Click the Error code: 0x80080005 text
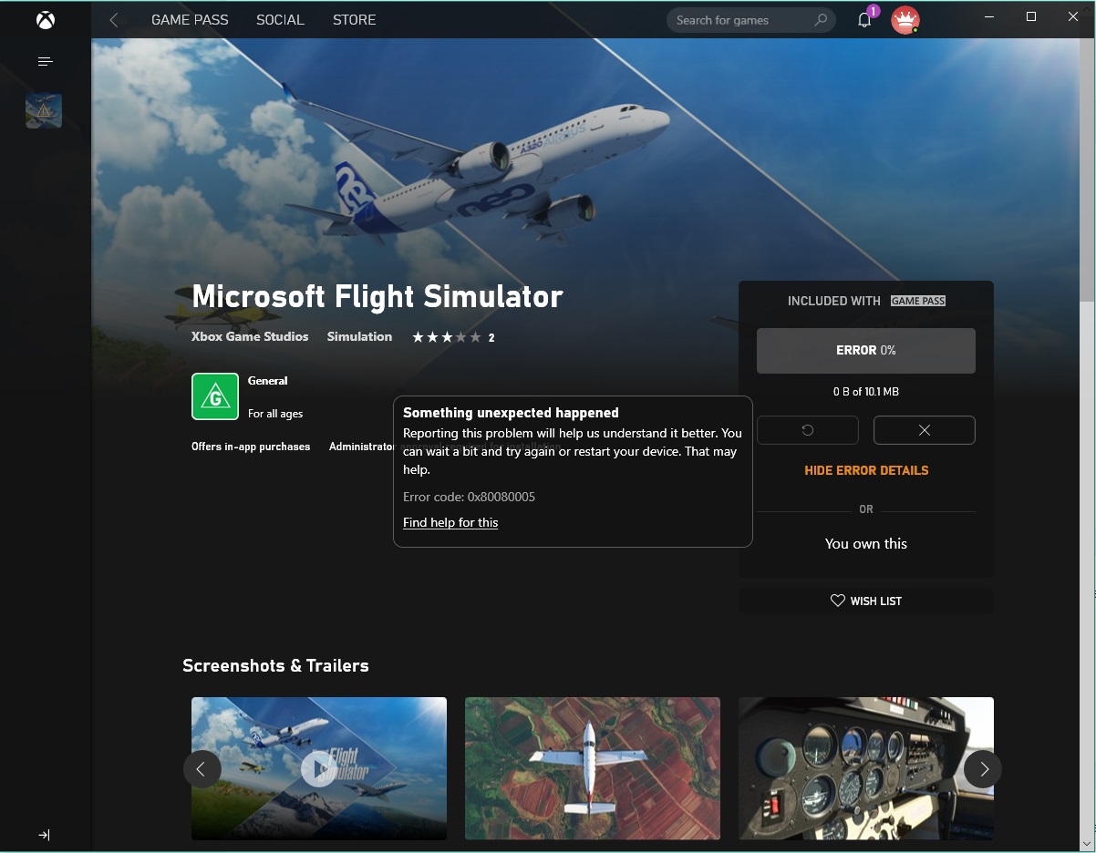Image resolution: width=1096 pixels, height=853 pixels. click(x=469, y=497)
